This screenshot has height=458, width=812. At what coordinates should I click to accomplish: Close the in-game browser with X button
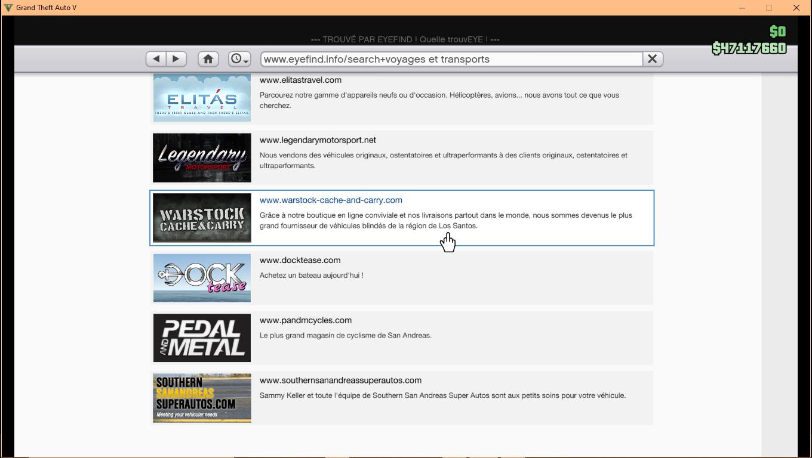click(652, 59)
